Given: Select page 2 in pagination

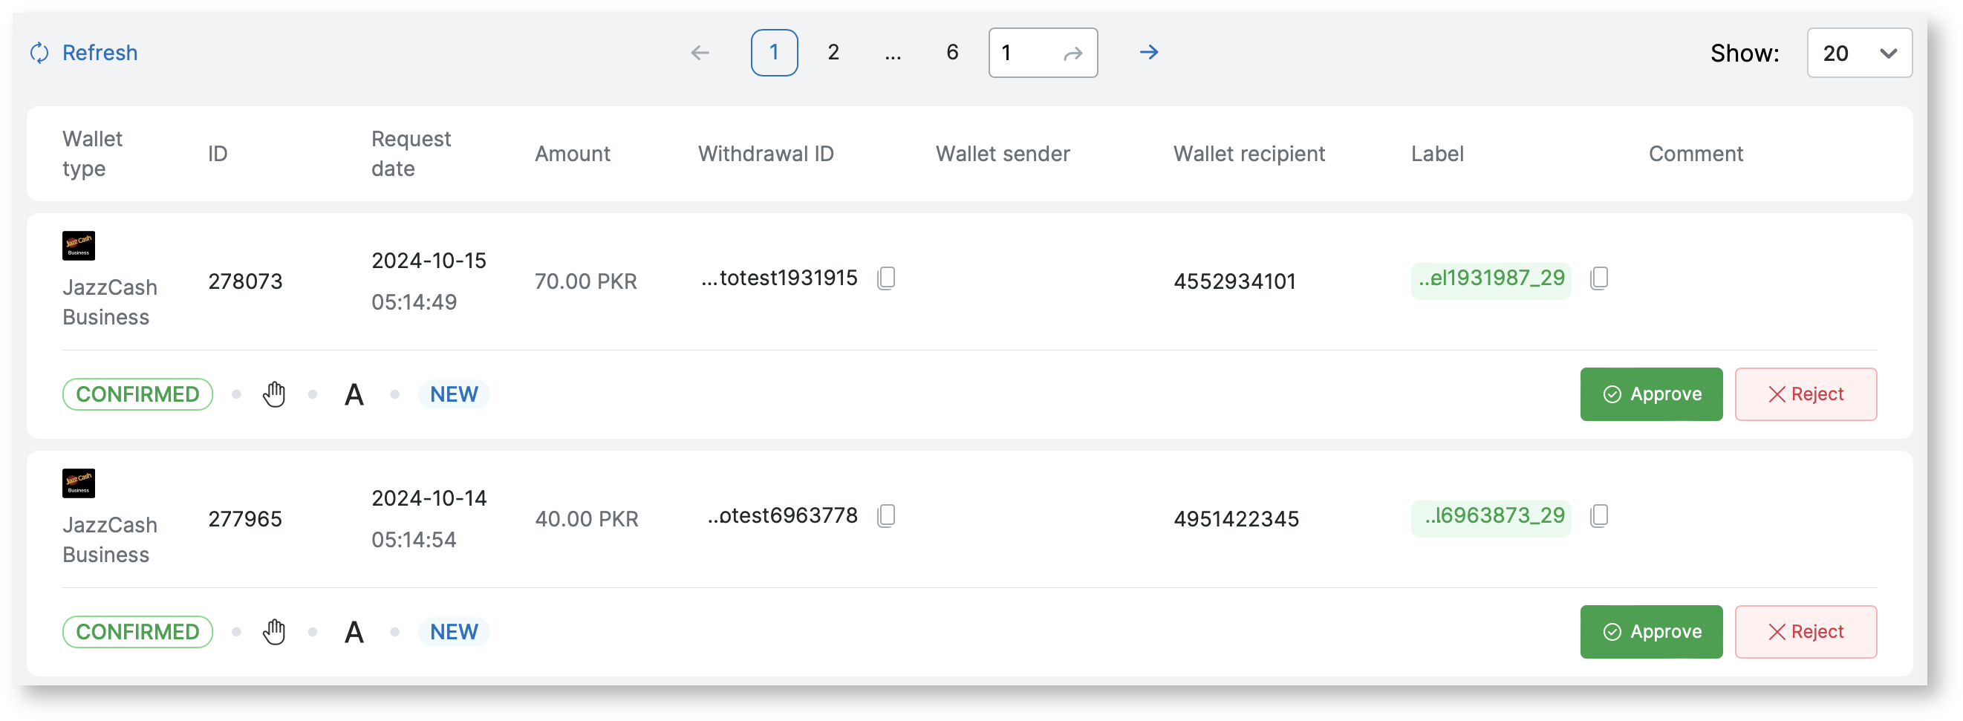Looking at the screenshot, I should (833, 53).
